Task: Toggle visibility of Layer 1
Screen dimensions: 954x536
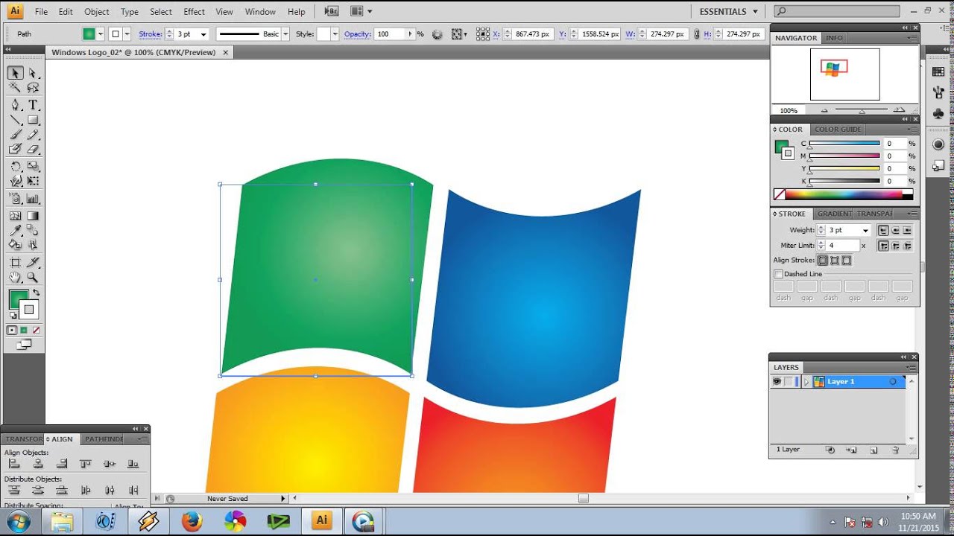Action: tap(777, 381)
